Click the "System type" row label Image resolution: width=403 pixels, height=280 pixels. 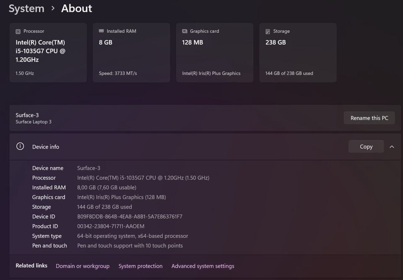[47, 236]
